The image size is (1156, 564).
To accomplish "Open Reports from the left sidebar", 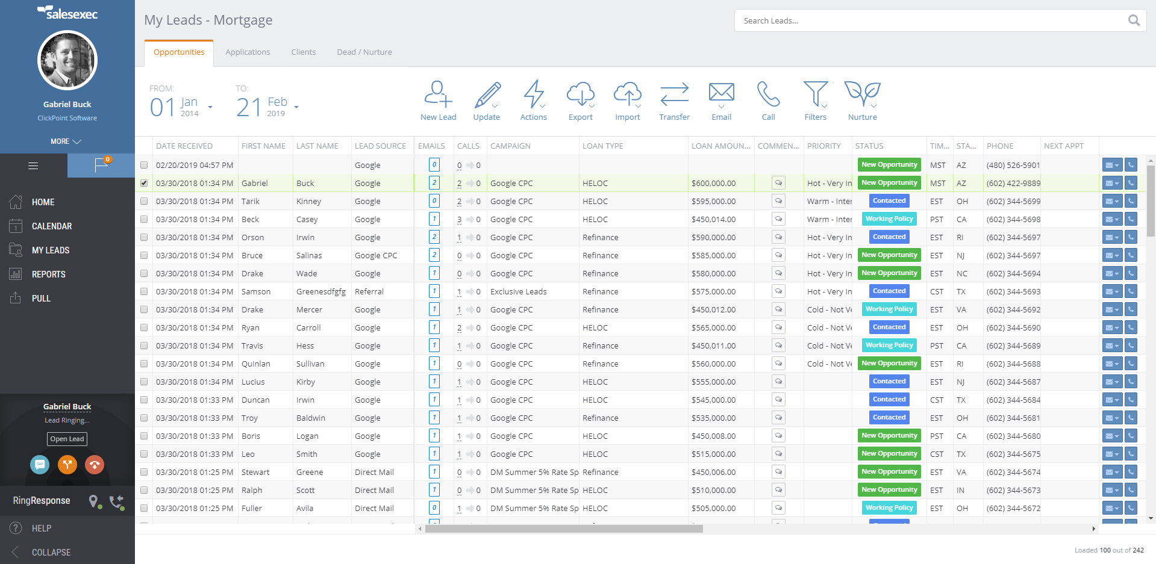I will click(x=48, y=274).
